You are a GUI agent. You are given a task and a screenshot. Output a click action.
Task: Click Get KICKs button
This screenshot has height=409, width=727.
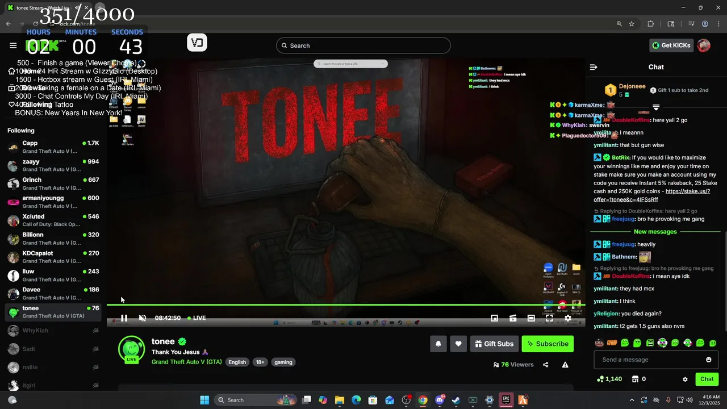point(671,45)
